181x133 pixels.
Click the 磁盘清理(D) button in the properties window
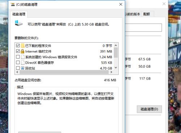149,109
